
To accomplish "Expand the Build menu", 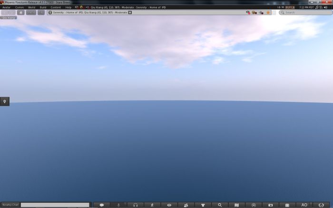I will coord(43,8).
